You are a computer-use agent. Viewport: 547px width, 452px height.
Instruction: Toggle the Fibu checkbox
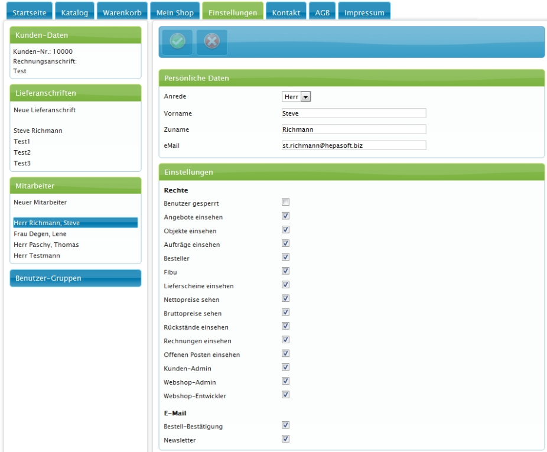coord(285,271)
